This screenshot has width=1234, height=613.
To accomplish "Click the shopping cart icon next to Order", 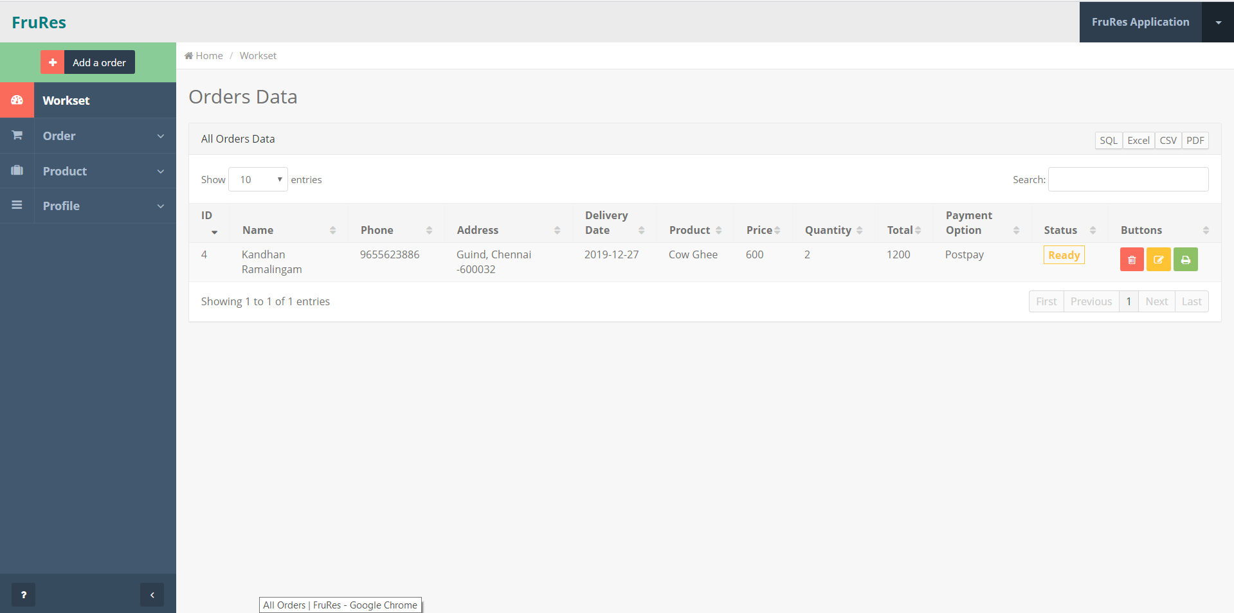I will coord(17,136).
